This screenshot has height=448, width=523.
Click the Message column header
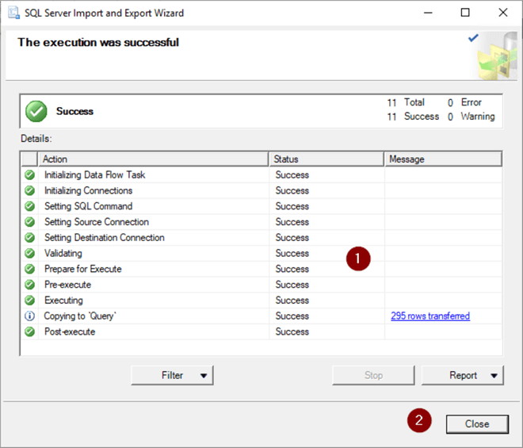[443, 159]
